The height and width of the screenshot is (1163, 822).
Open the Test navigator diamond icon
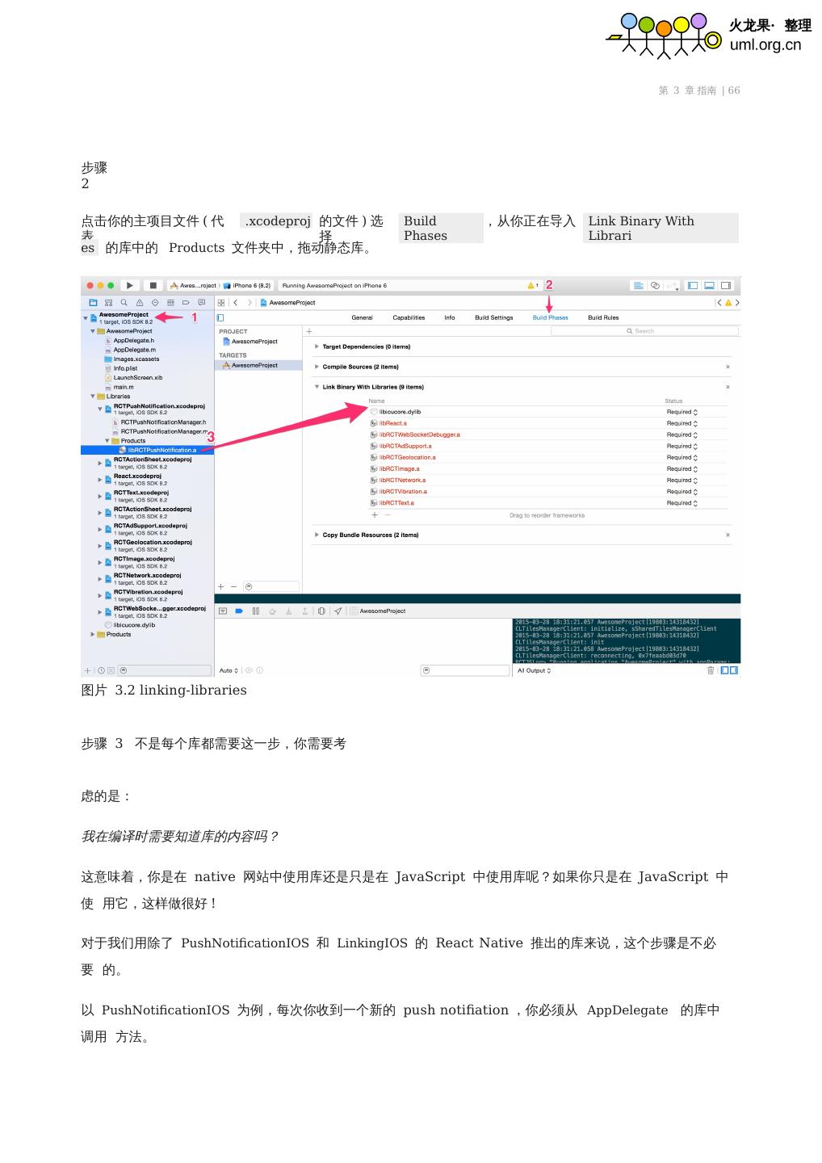point(155,303)
